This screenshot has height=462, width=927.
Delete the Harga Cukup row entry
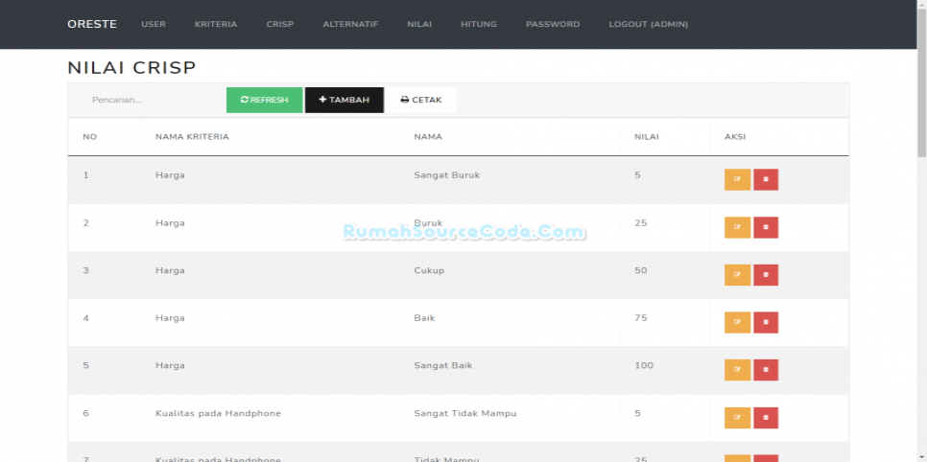[766, 275]
